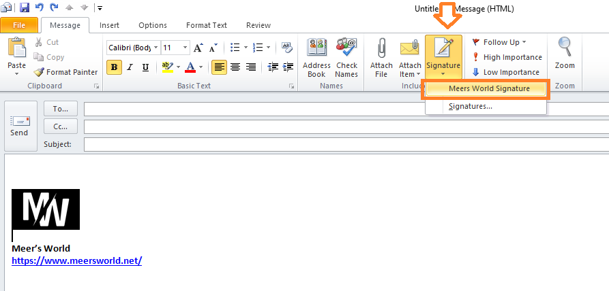
Task: Open the Clipboard group dialog launcher
Action: click(x=96, y=86)
